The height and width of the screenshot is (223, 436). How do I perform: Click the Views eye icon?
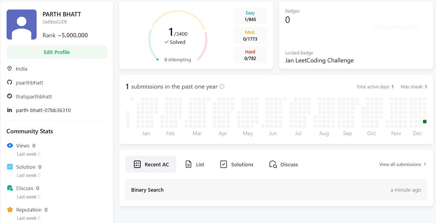click(10, 146)
